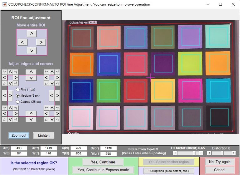Move entire ROI right arrow button
This screenshot has height=175, width=240.
click(41, 42)
